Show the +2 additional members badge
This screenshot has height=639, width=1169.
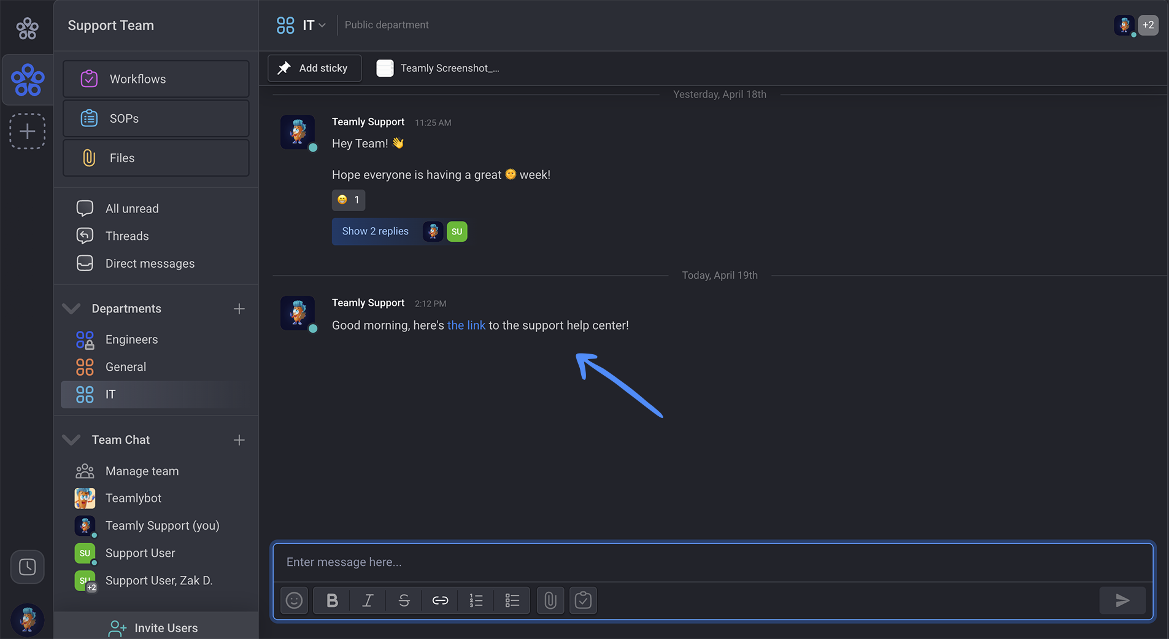pos(1148,25)
